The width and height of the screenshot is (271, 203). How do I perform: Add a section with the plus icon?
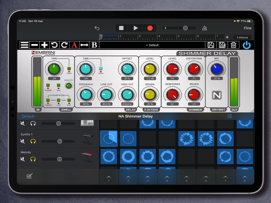click(227, 37)
